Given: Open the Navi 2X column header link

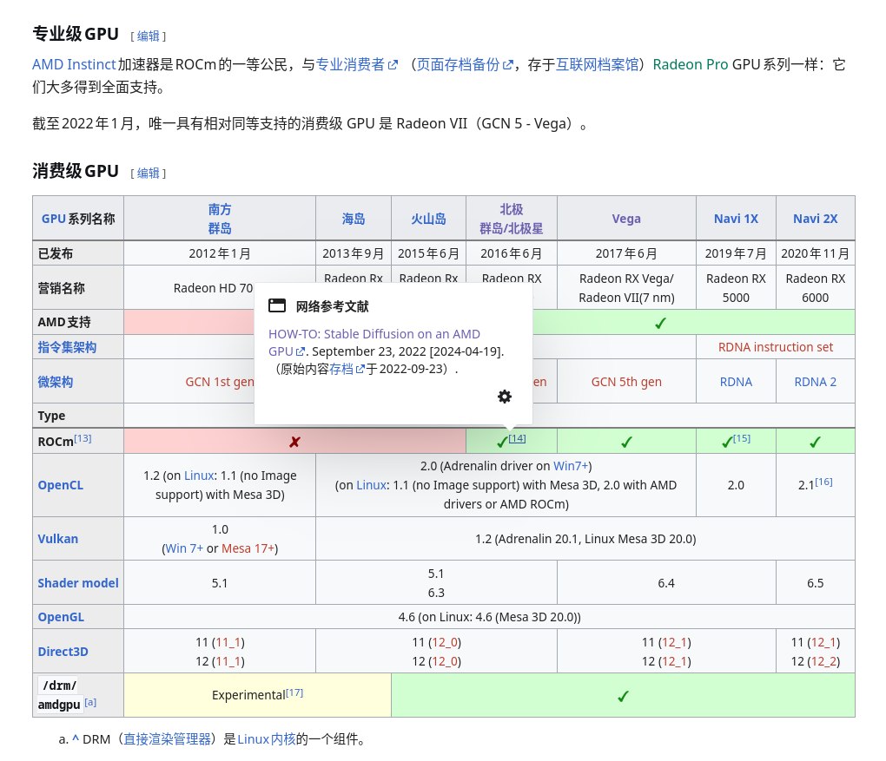Looking at the screenshot, I should (815, 219).
